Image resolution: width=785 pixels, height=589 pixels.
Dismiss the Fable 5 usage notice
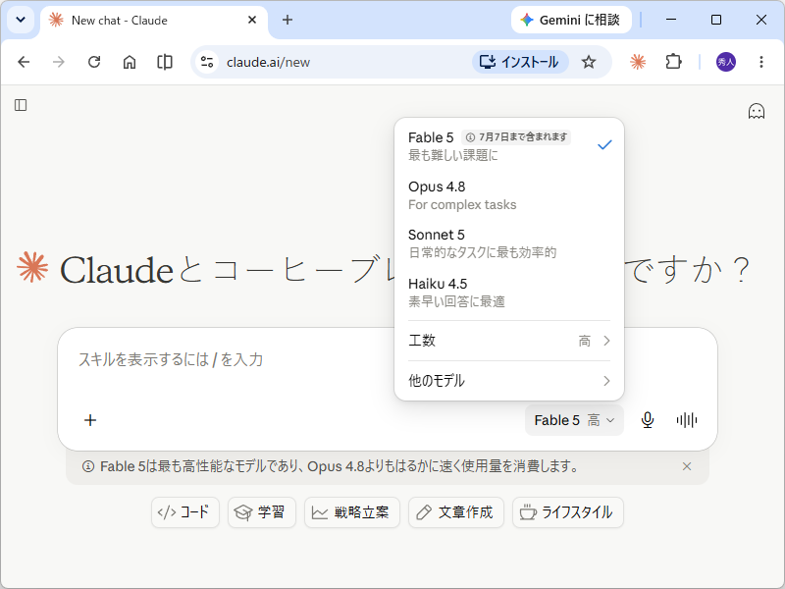coord(686,466)
